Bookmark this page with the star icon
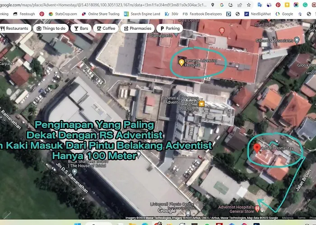The width and height of the screenshot is (316, 225). [x=249, y=5]
